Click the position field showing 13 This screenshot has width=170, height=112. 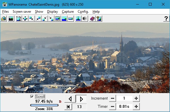79,107
